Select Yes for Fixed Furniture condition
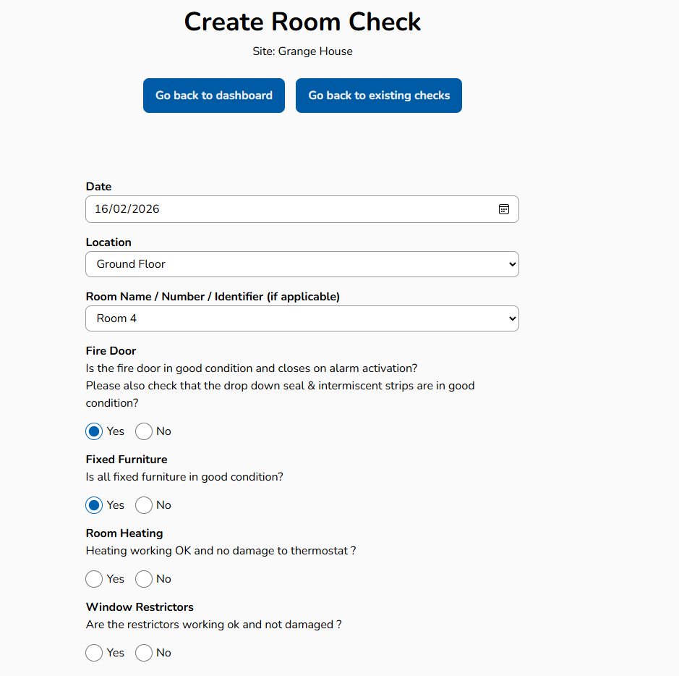Viewport: 679px width, 676px height. click(x=93, y=504)
